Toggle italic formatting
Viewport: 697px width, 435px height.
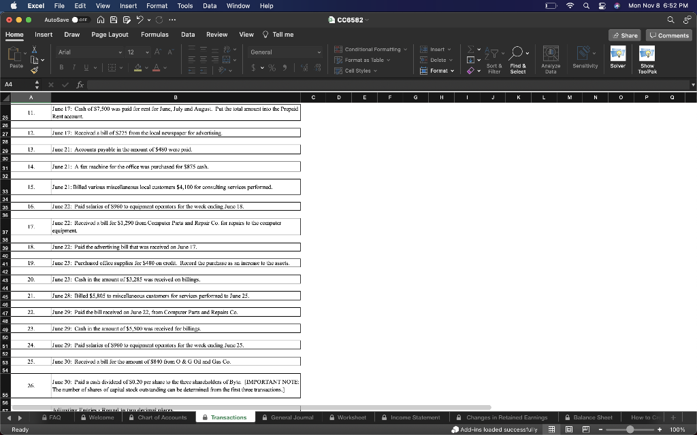74,67
